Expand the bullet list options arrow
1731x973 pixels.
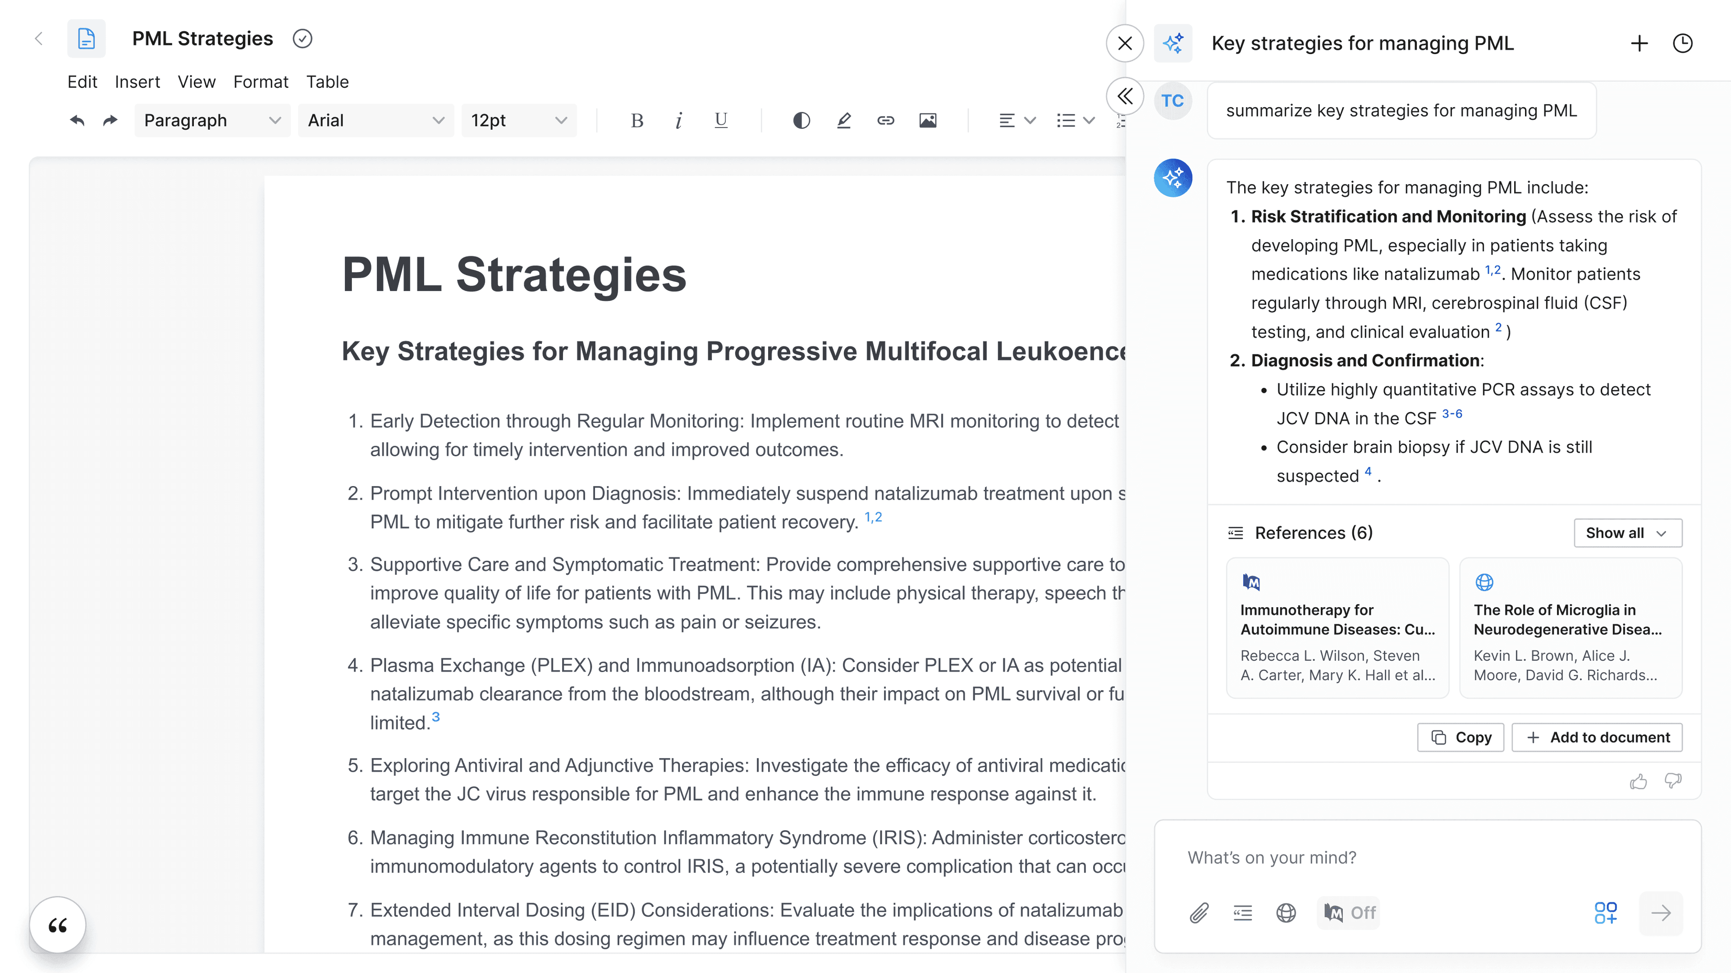[x=1089, y=120]
